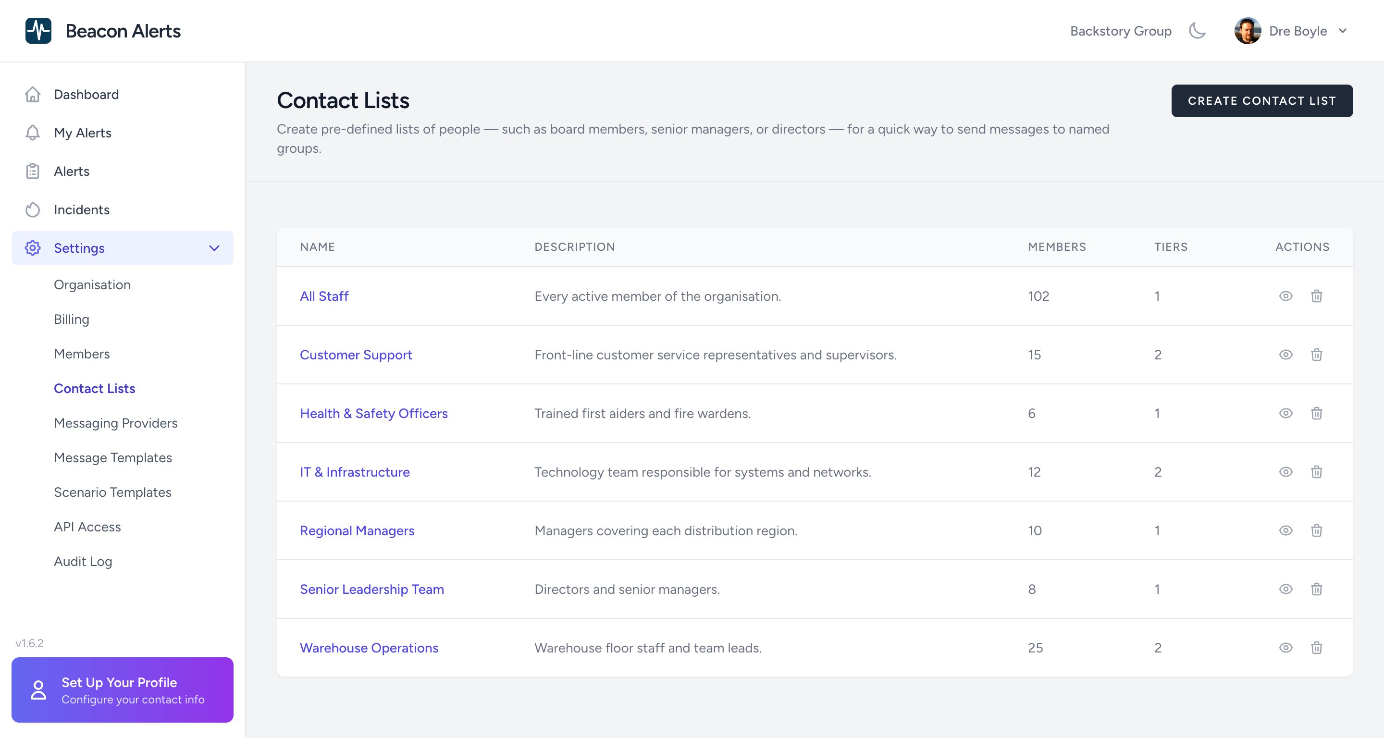Click the Dashboard home icon
The width and height of the screenshot is (1384, 738).
pos(33,95)
